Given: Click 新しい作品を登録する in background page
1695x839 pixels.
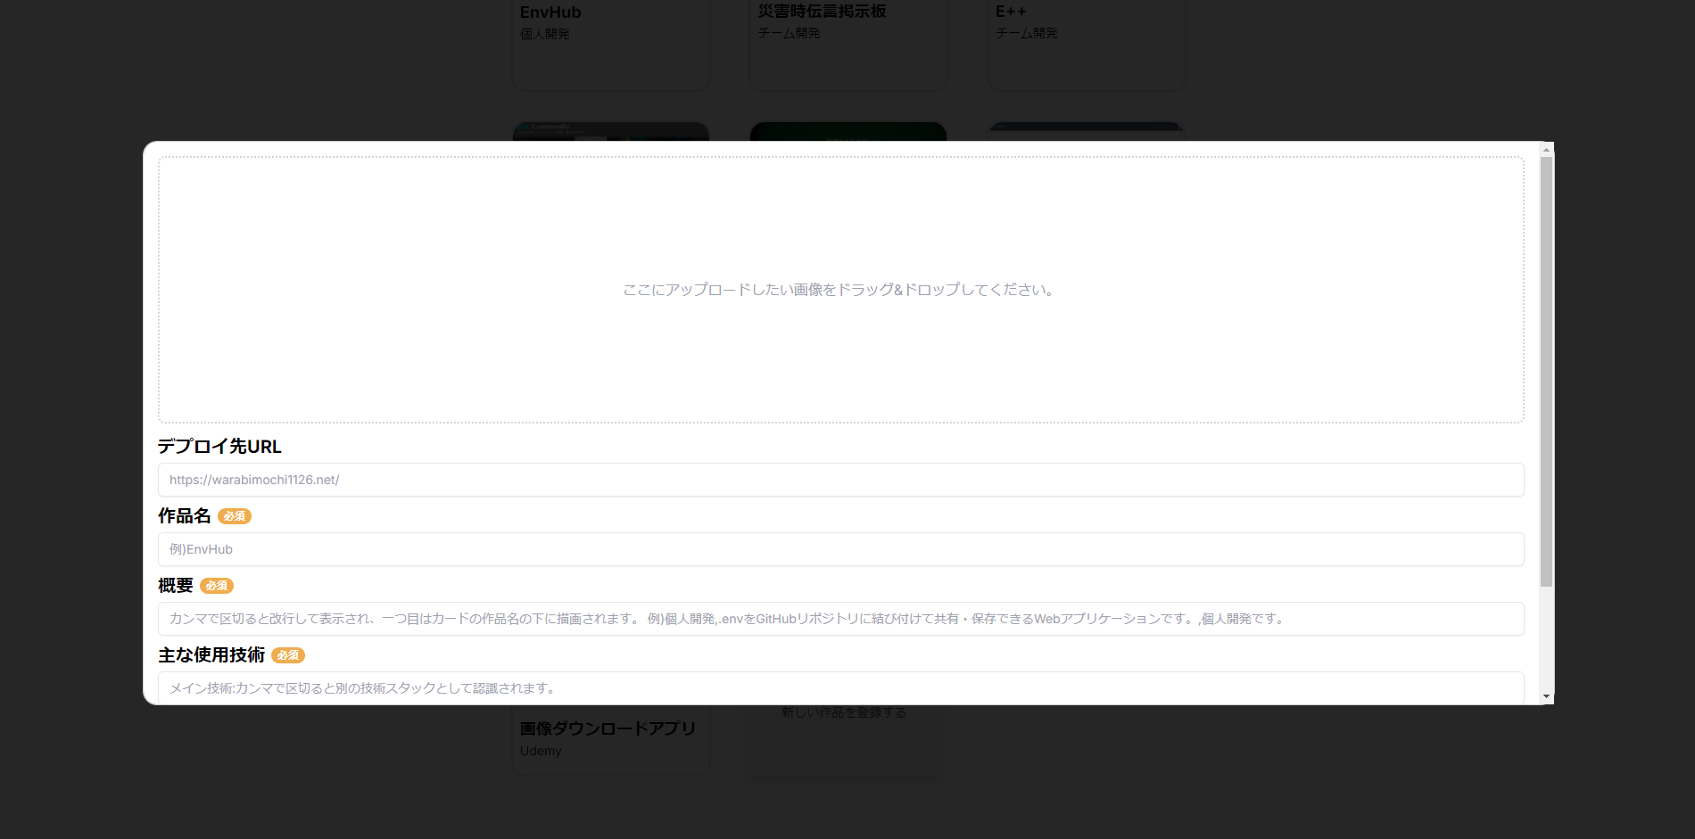Looking at the screenshot, I should (844, 712).
